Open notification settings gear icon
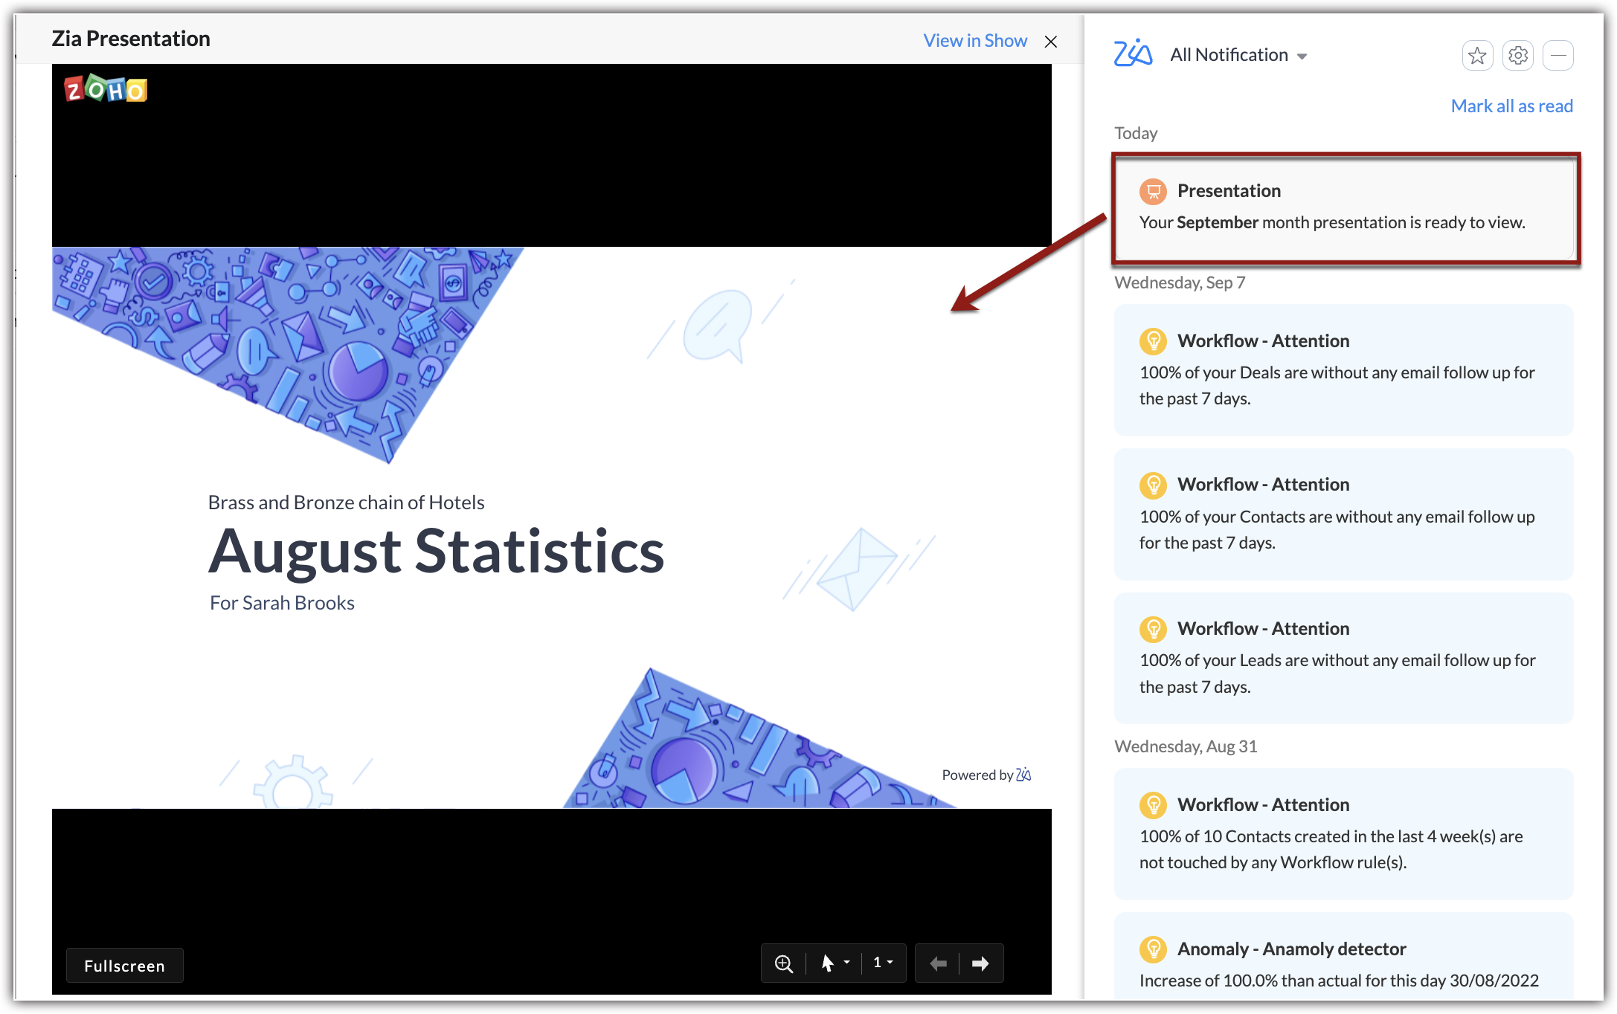Viewport: 1617px width, 1014px height. (x=1517, y=56)
